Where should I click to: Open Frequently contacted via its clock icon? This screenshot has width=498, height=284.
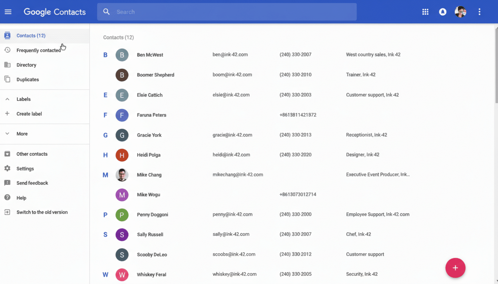click(x=7, y=50)
